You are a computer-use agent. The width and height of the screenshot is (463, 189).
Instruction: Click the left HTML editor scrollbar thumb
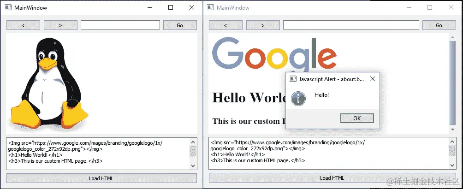click(x=193, y=151)
